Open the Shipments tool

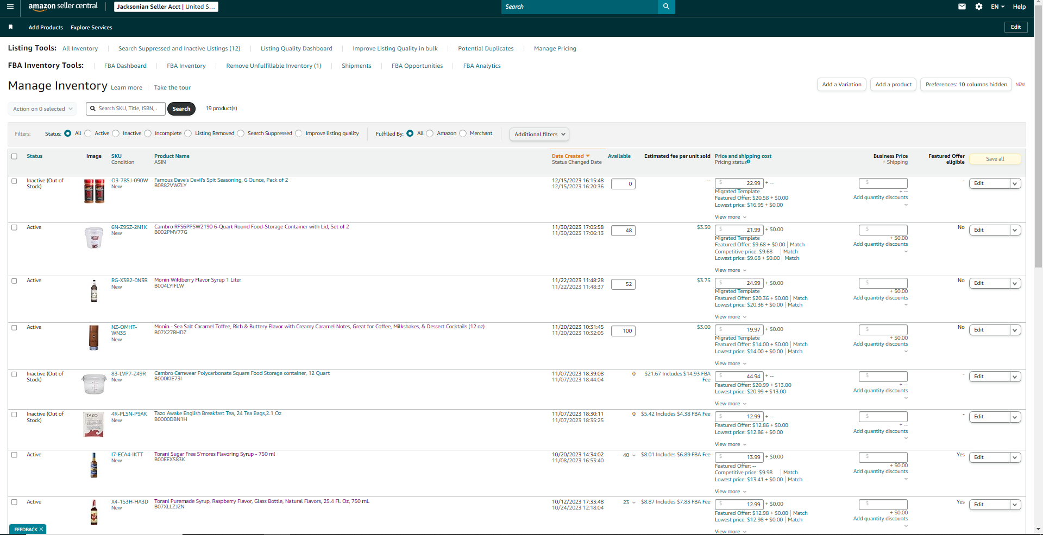click(x=356, y=66)
